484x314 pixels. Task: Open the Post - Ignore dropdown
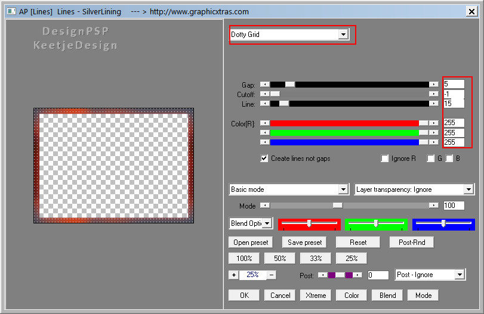coord(459,275)
